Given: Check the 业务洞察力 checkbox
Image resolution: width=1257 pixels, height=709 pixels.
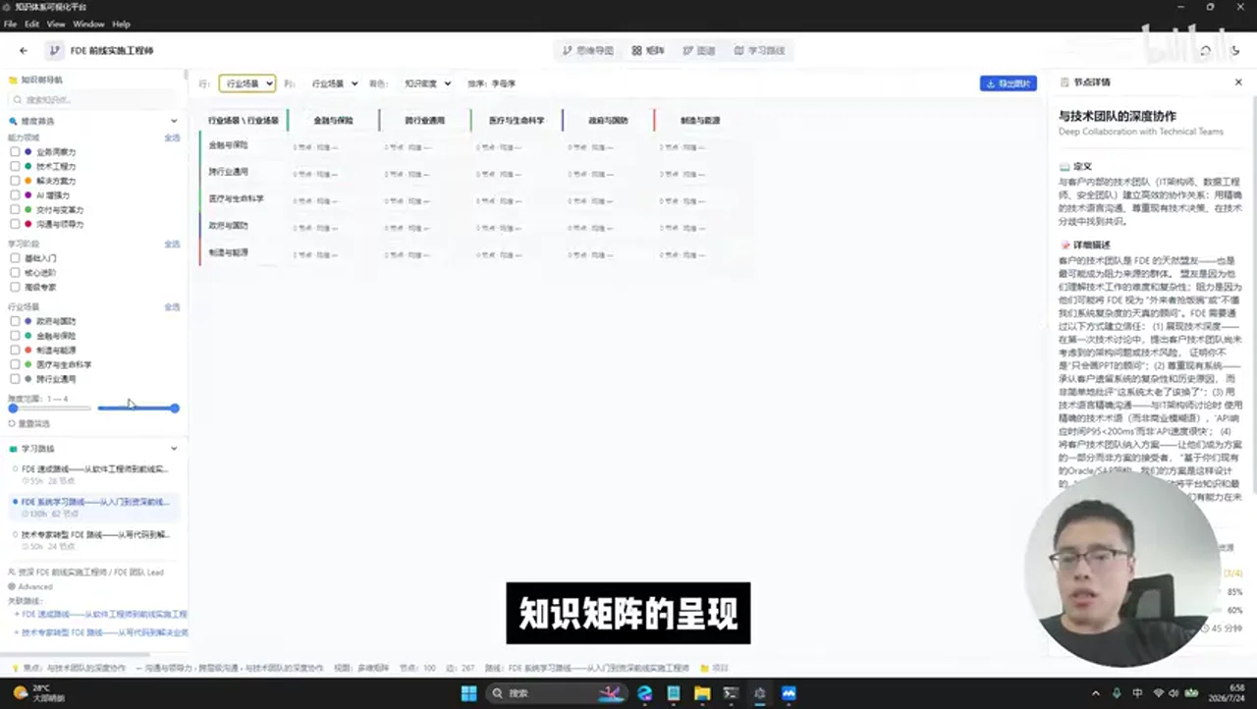Looking at the screenshot, I should [15, 152].
